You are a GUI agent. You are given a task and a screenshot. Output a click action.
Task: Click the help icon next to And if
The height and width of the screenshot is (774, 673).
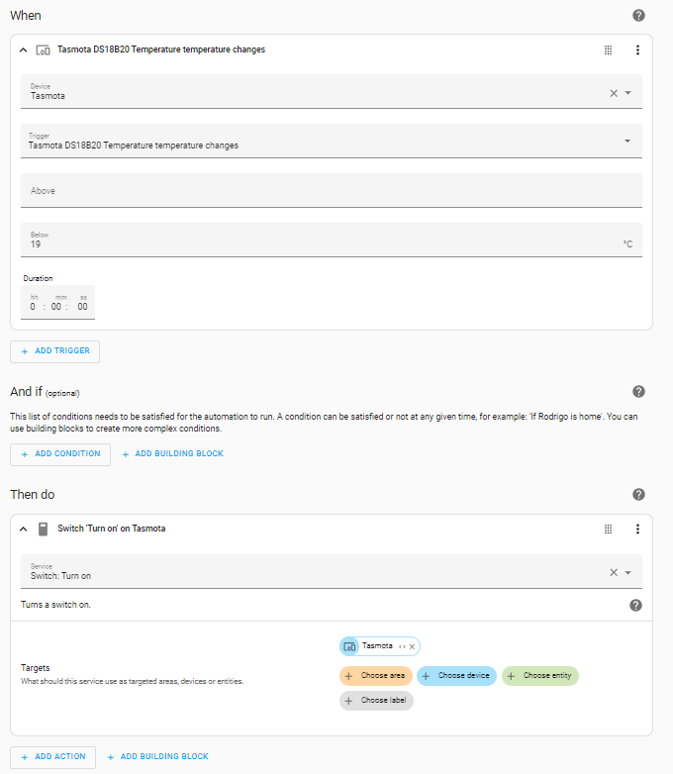point(638,392)
